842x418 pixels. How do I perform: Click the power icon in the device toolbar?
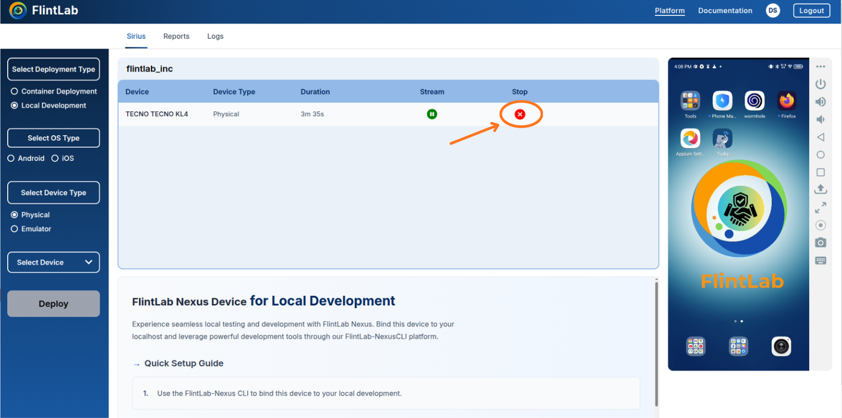tap(820, 84)
